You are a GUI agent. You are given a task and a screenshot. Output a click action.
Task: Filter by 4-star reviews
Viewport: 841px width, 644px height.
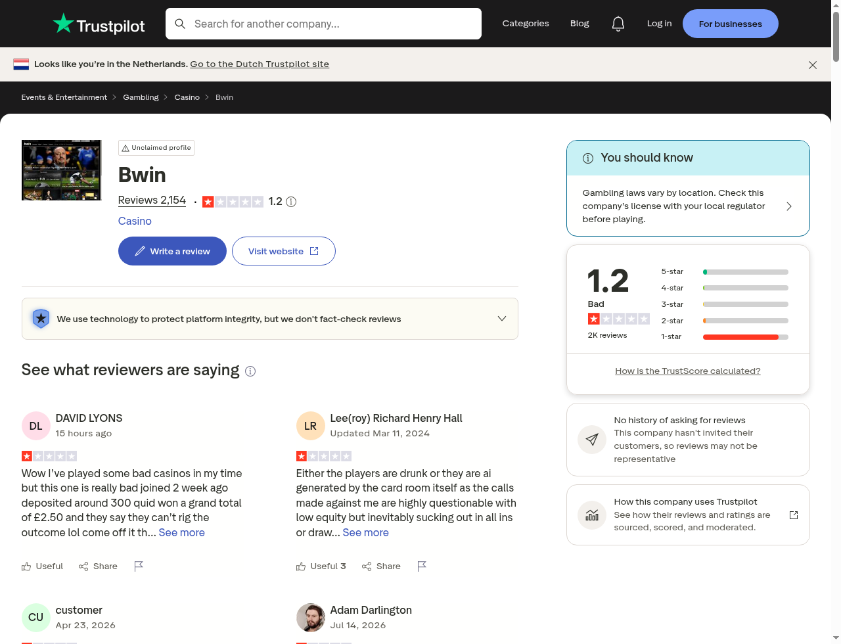(725, 288)
